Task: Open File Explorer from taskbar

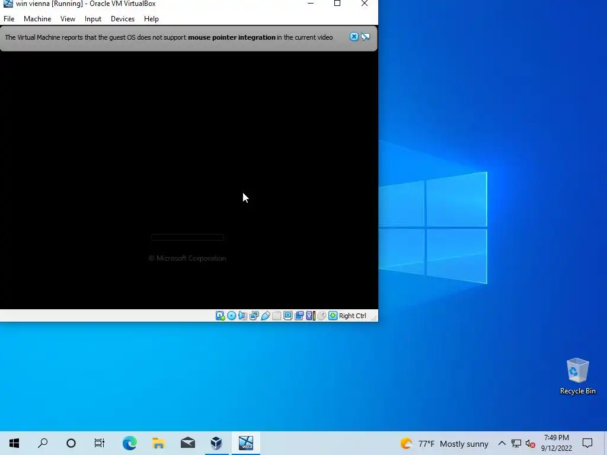Action: click(x=159, y=443)
